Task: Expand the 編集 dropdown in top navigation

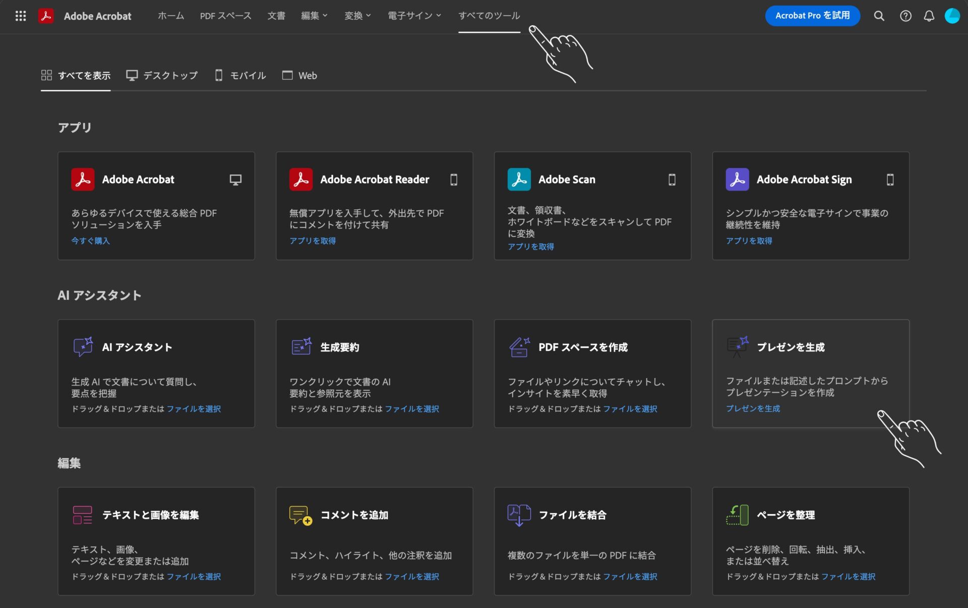Action: 314,16
